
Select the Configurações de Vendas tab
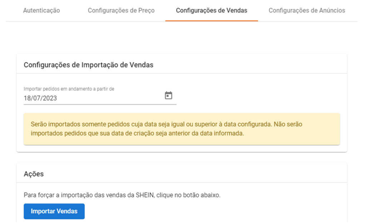coord(212,10)
